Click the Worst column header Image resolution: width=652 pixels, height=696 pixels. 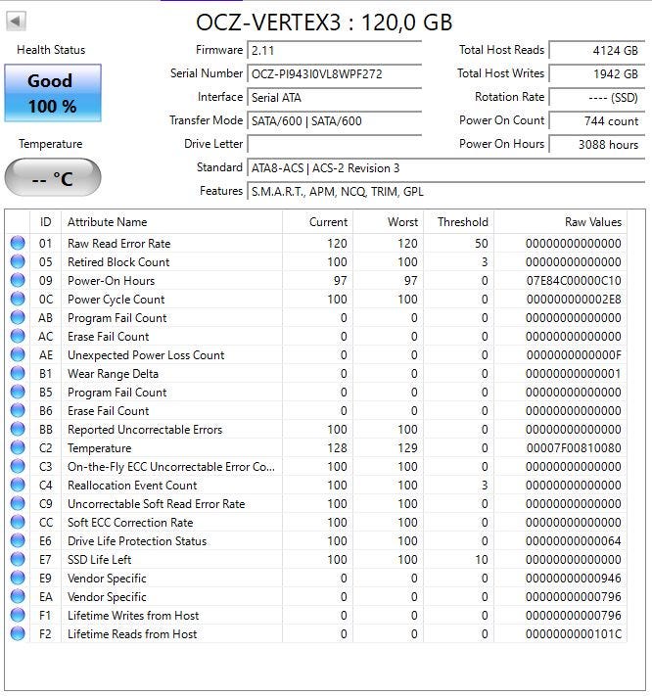pos(388,222)
